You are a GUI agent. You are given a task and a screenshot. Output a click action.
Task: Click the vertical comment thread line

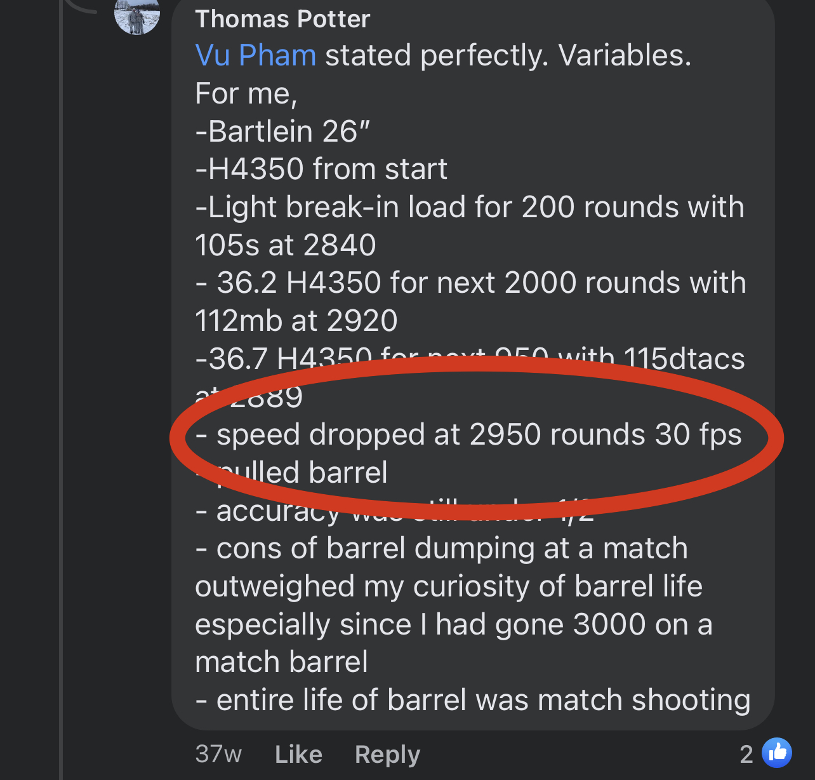[62, 390]
